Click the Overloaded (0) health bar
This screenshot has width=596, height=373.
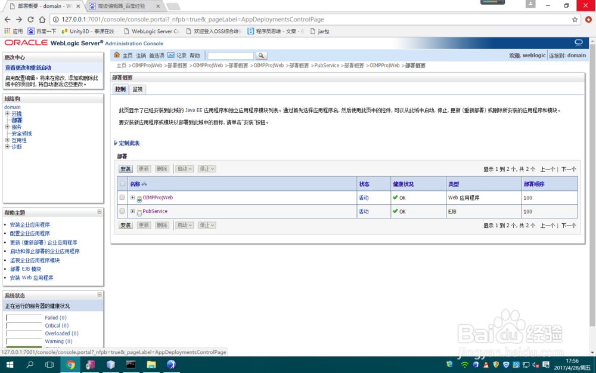click(x=24, y=334)
